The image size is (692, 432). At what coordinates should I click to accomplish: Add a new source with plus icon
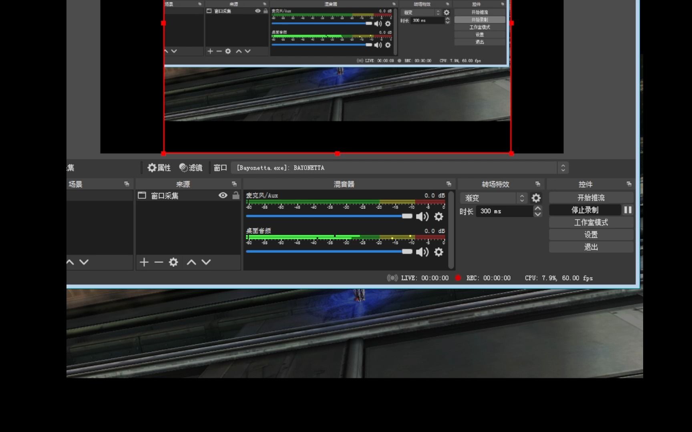click(x=144, y=262)
